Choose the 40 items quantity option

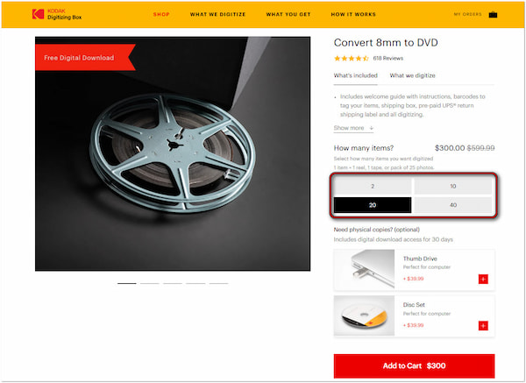click(452, 204)
